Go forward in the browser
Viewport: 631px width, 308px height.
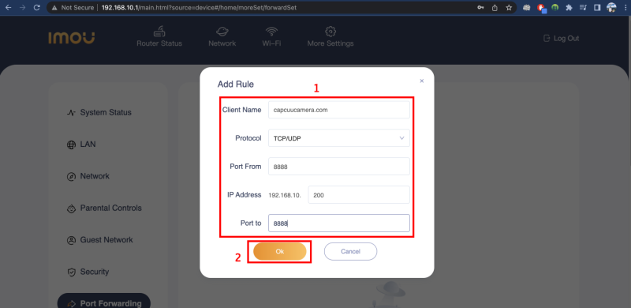coord(23,7)
